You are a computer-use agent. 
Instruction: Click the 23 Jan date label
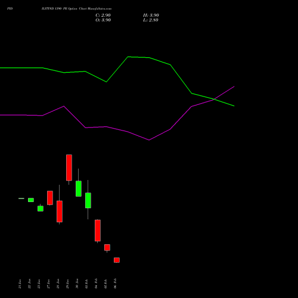pyautogui.click(x=39, y=284)
